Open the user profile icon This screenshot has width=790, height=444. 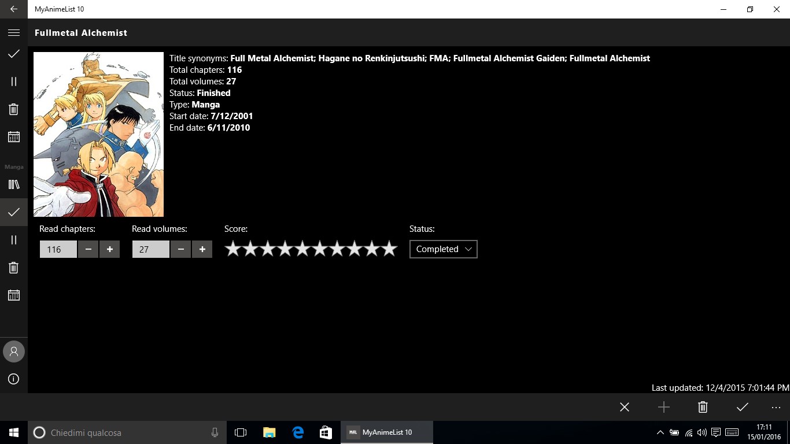coord(14,351)
